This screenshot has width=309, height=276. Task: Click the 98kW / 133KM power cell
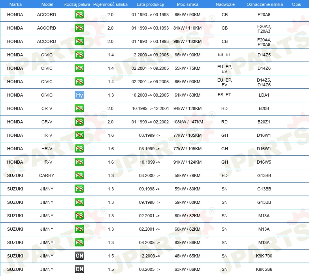pos(187,41)
